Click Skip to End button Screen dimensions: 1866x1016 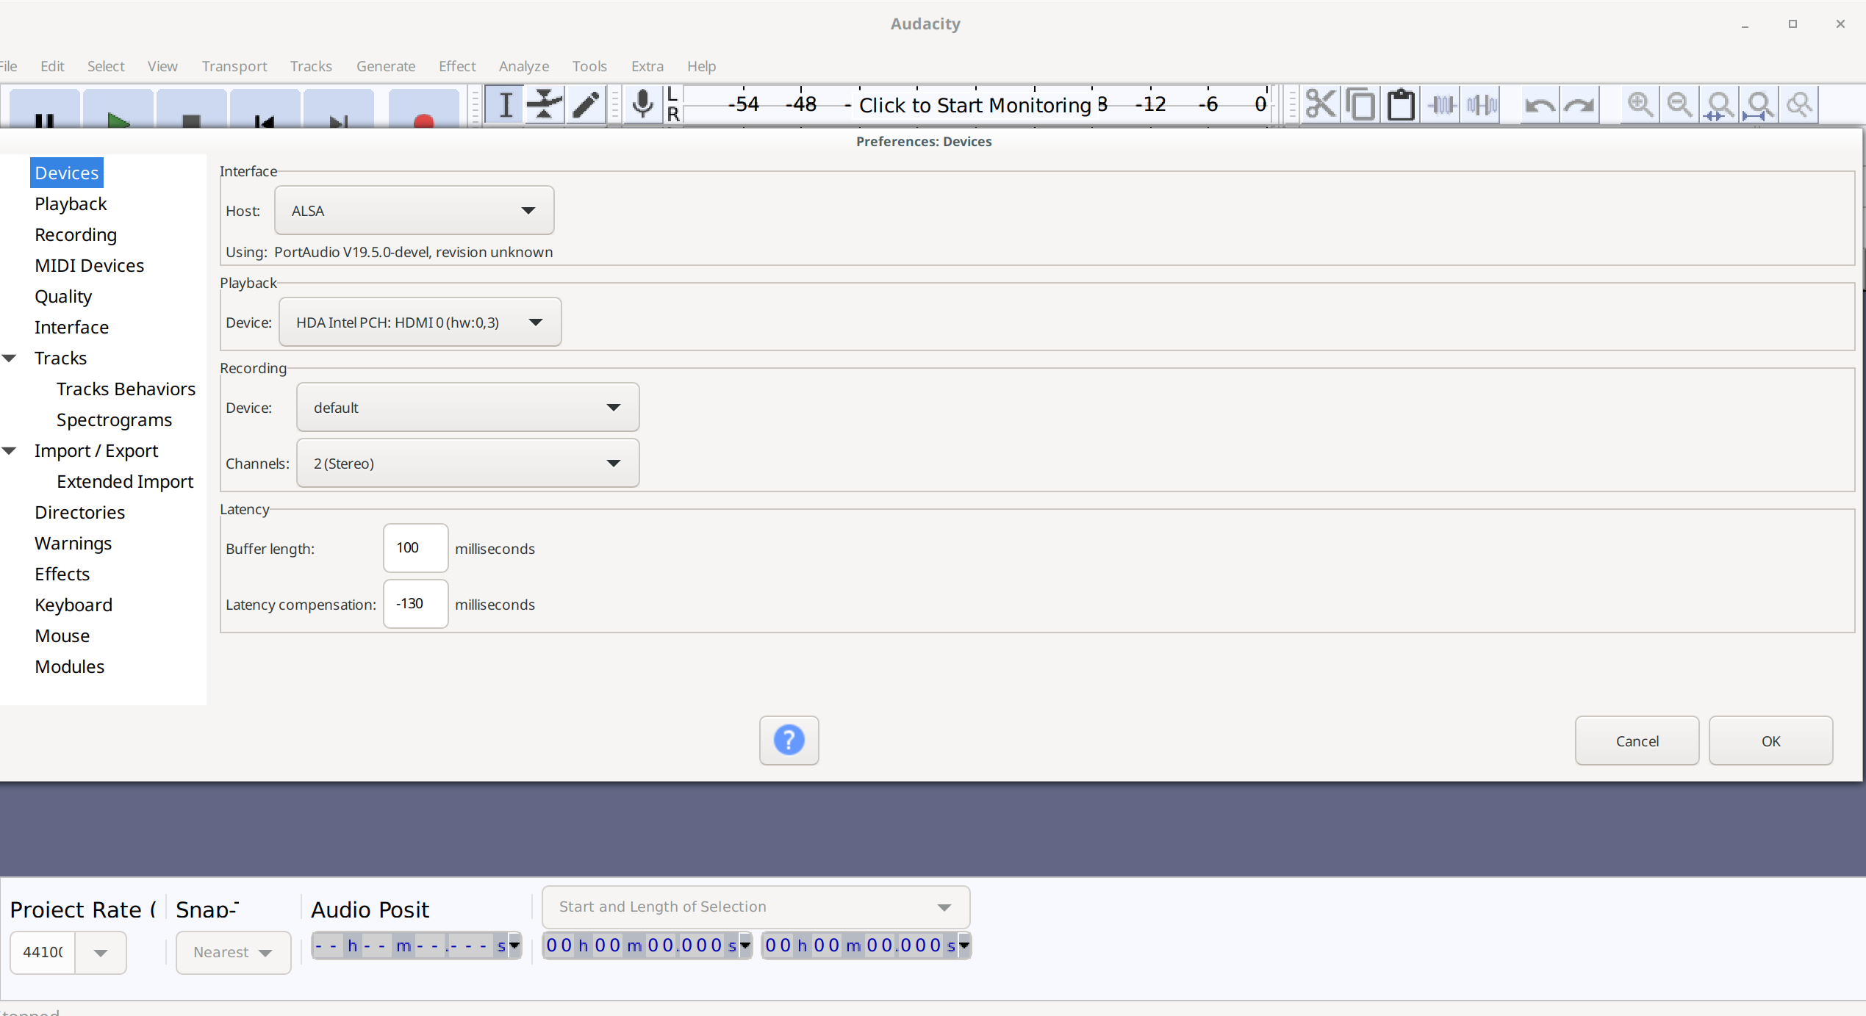(338, 109)
